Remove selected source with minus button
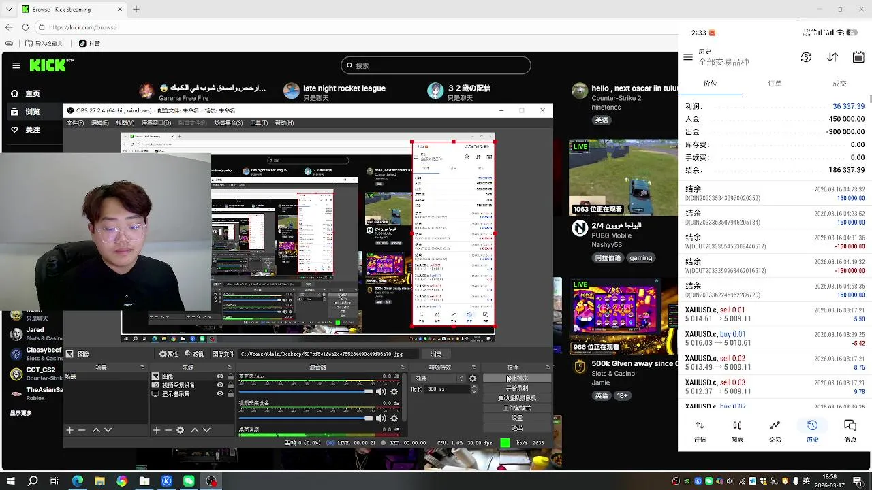Image resolution: width=872 pixels, height=490 pixels. click(x=168, y=430)
